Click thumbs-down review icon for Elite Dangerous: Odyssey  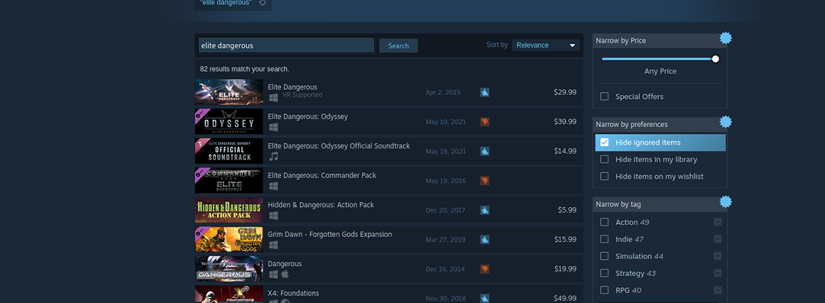click(x=485, y=122)
